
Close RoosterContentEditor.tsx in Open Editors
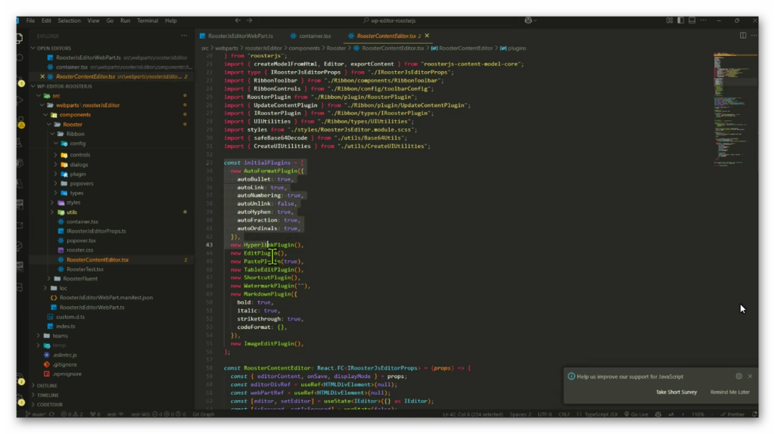tap(42, 76)
